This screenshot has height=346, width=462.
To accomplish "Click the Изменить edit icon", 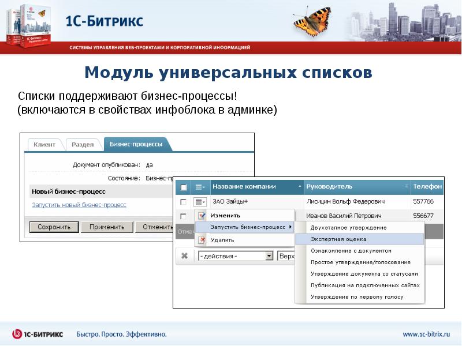I will tap(202, 216).
